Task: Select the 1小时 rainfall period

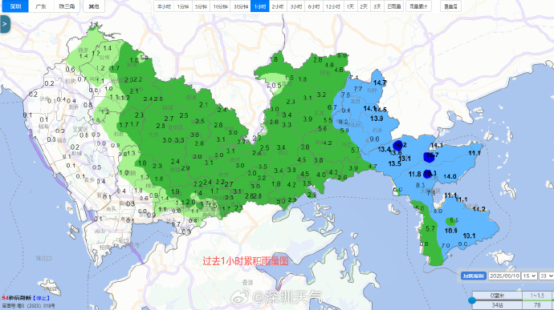Action: coord(259,6)
